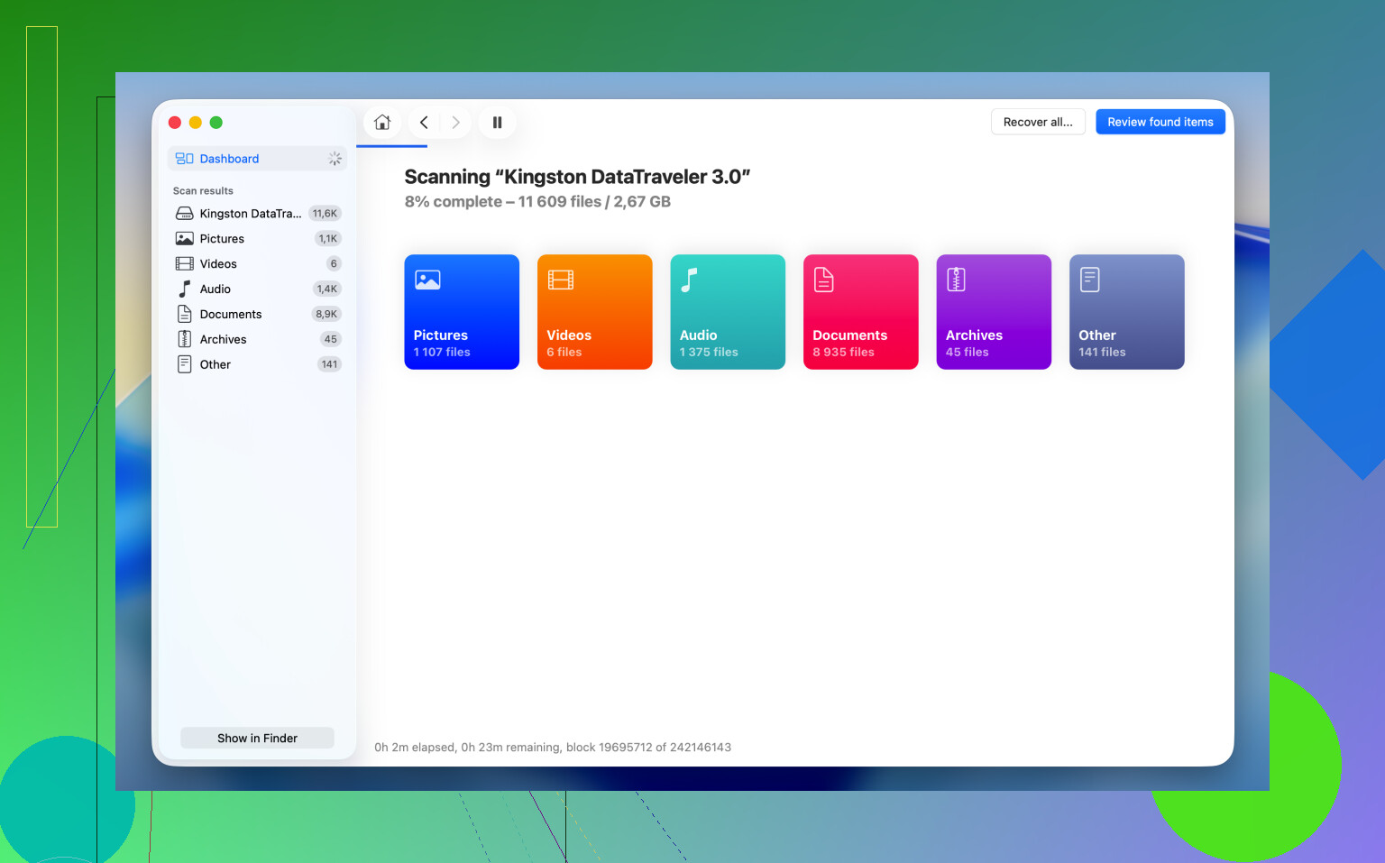The width and height of the screenshot is (1385, 863).
Task: Click the heading Scanning "Kingston DataTraveler 3.0"
Action: coord(577,177)
